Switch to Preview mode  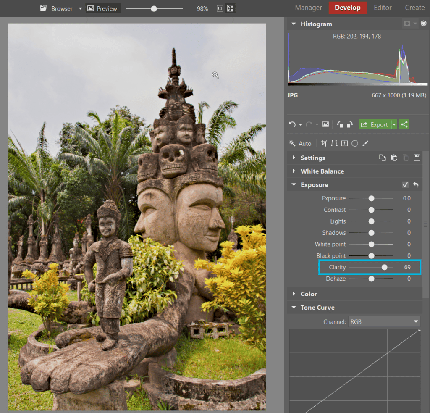[x=102, y=8]
